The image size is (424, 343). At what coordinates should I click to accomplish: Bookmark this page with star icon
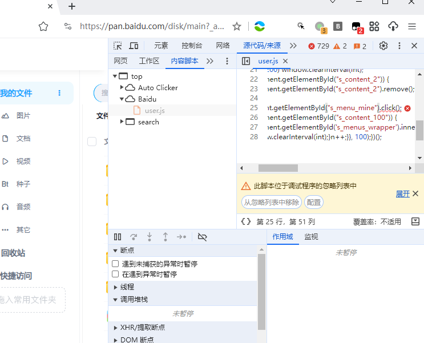click(x=237, y=26)
